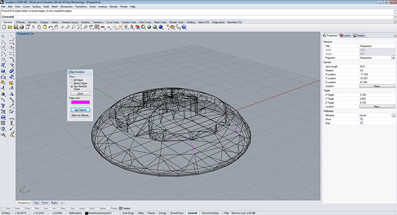Toggle the End osnap checkbox

[3, 208]
